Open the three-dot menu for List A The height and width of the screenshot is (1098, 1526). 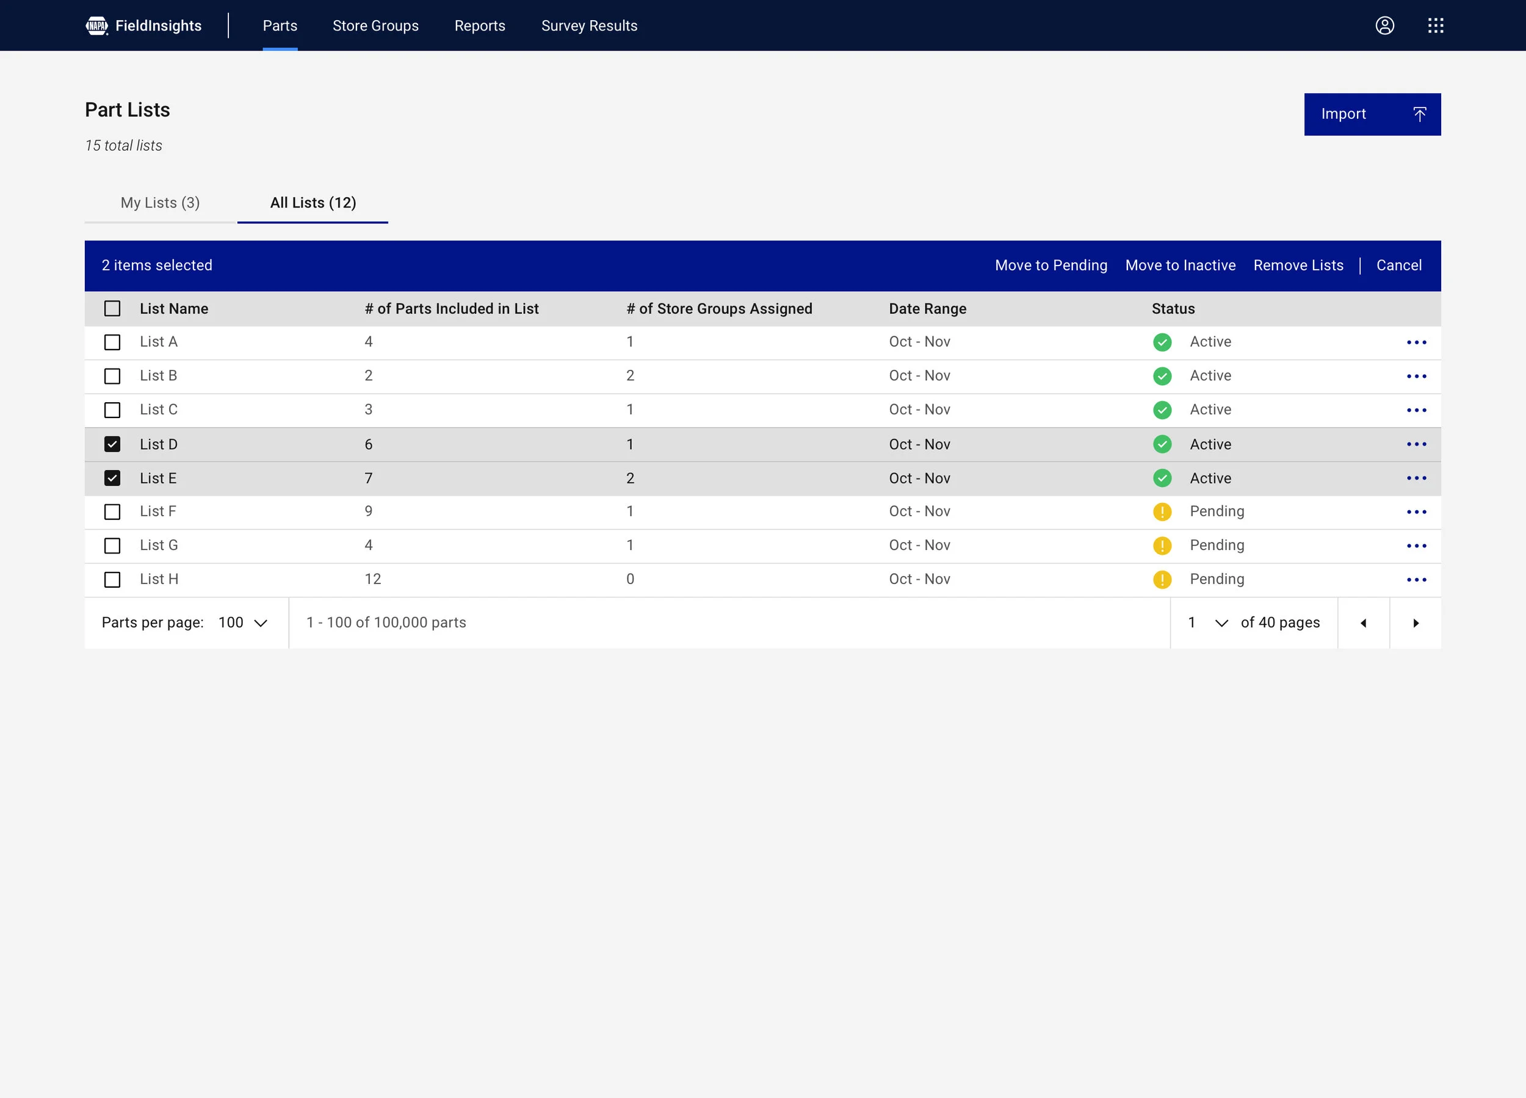[x=1416, y=342]
